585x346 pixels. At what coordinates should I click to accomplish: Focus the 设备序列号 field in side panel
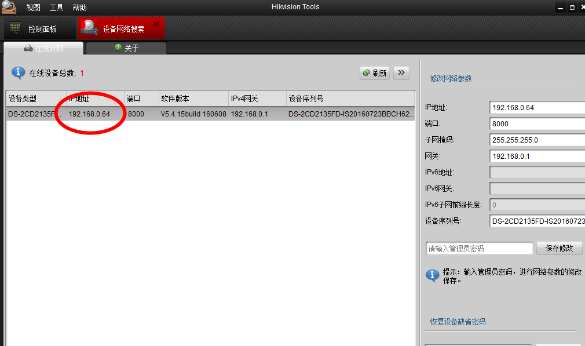538,221
